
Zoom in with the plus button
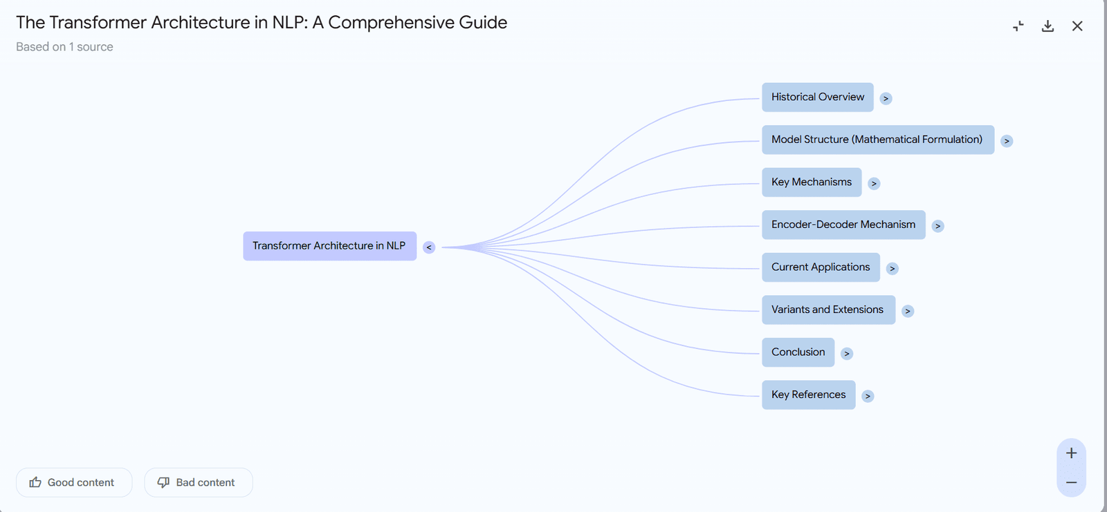pos(1071,453)
